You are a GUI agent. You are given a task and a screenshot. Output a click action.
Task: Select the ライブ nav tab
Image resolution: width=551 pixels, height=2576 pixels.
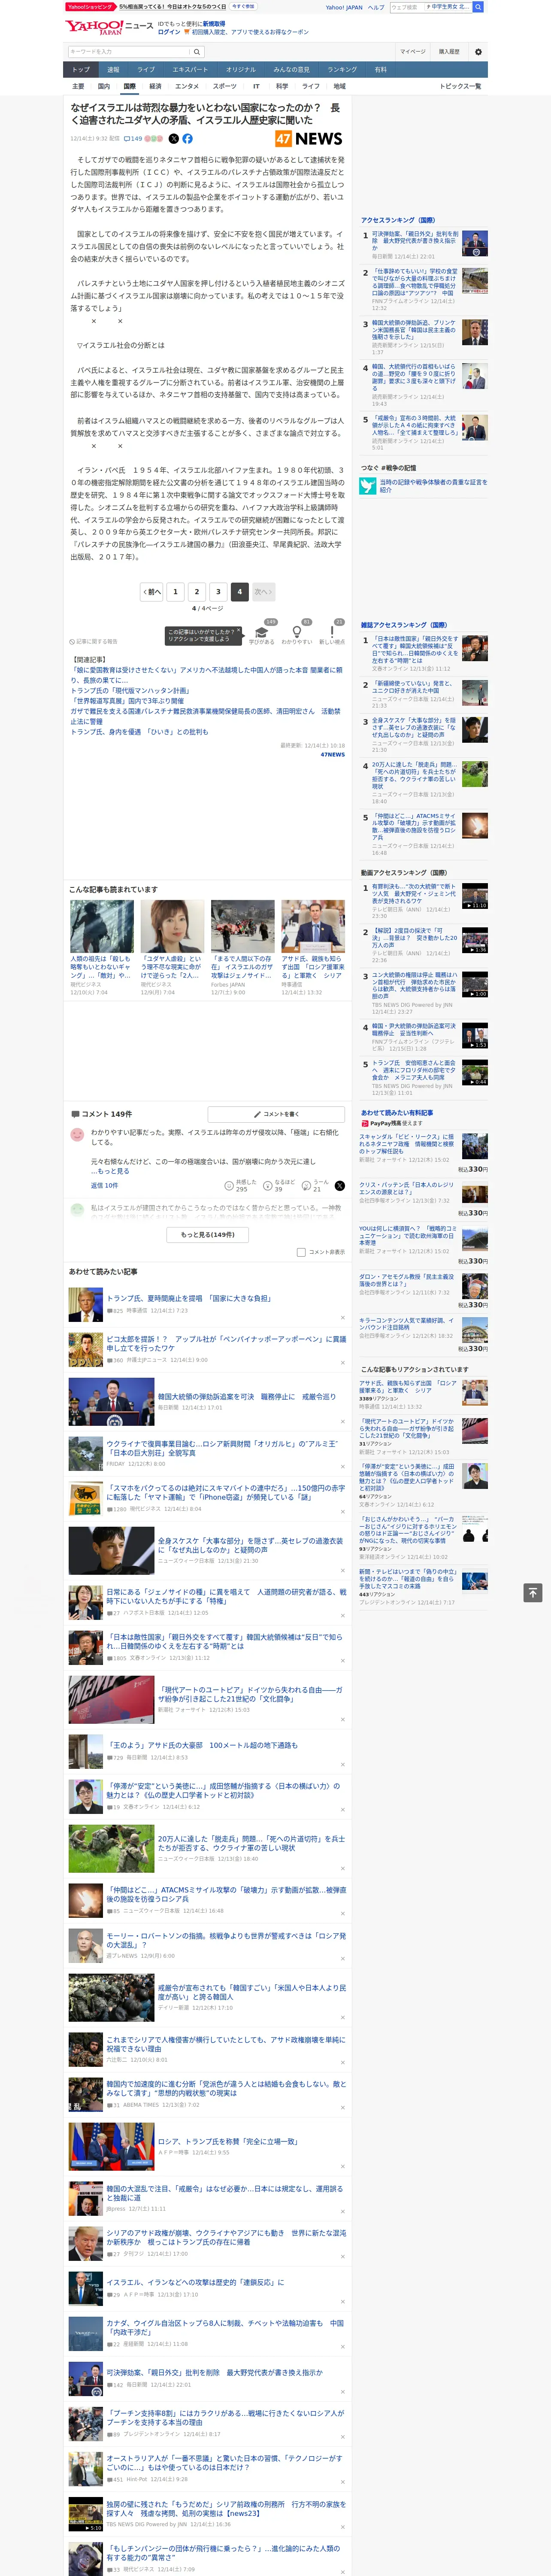pos(146,70)
